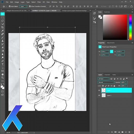Toggle lock image pixels brush icon
The image size is (134, 134).
coord(106,86)
